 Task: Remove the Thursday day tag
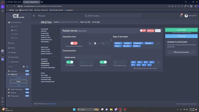152,43
